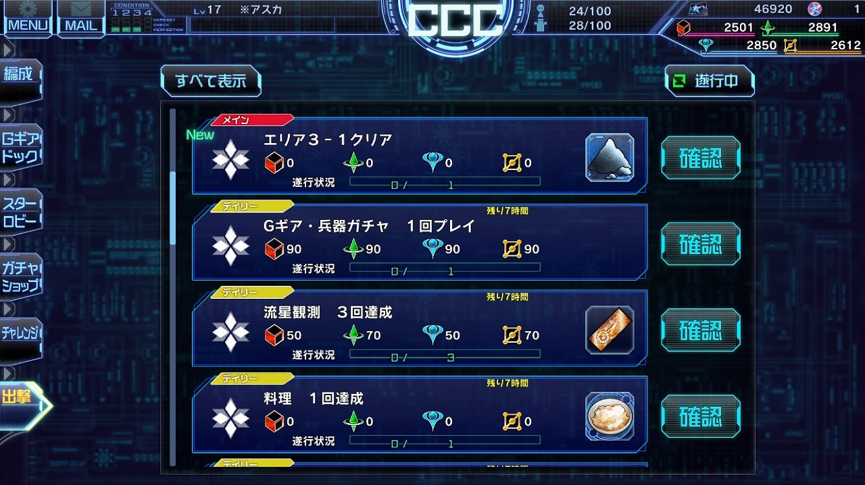
Task: Click the mission list vertical scrollbar
Action: [173, 287]
